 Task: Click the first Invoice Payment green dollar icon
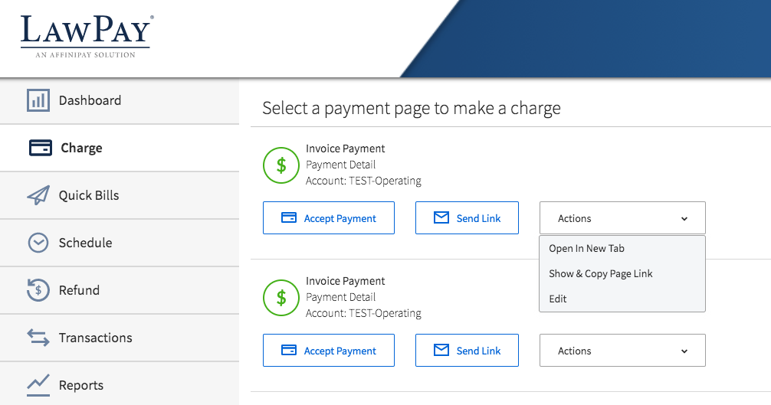point(281,165)
